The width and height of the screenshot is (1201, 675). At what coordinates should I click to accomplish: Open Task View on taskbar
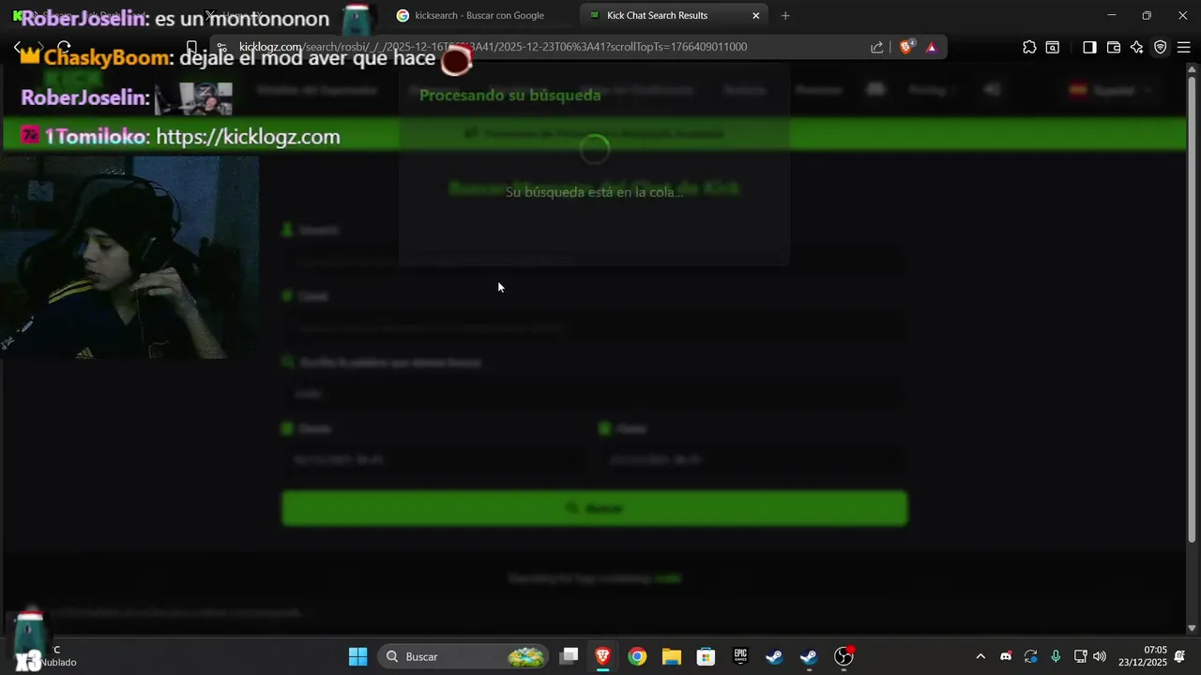[569, 656]
